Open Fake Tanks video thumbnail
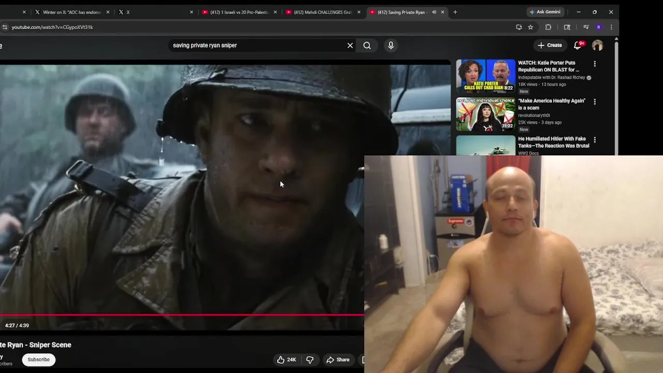663x373 pixels. tap(486, 146)
